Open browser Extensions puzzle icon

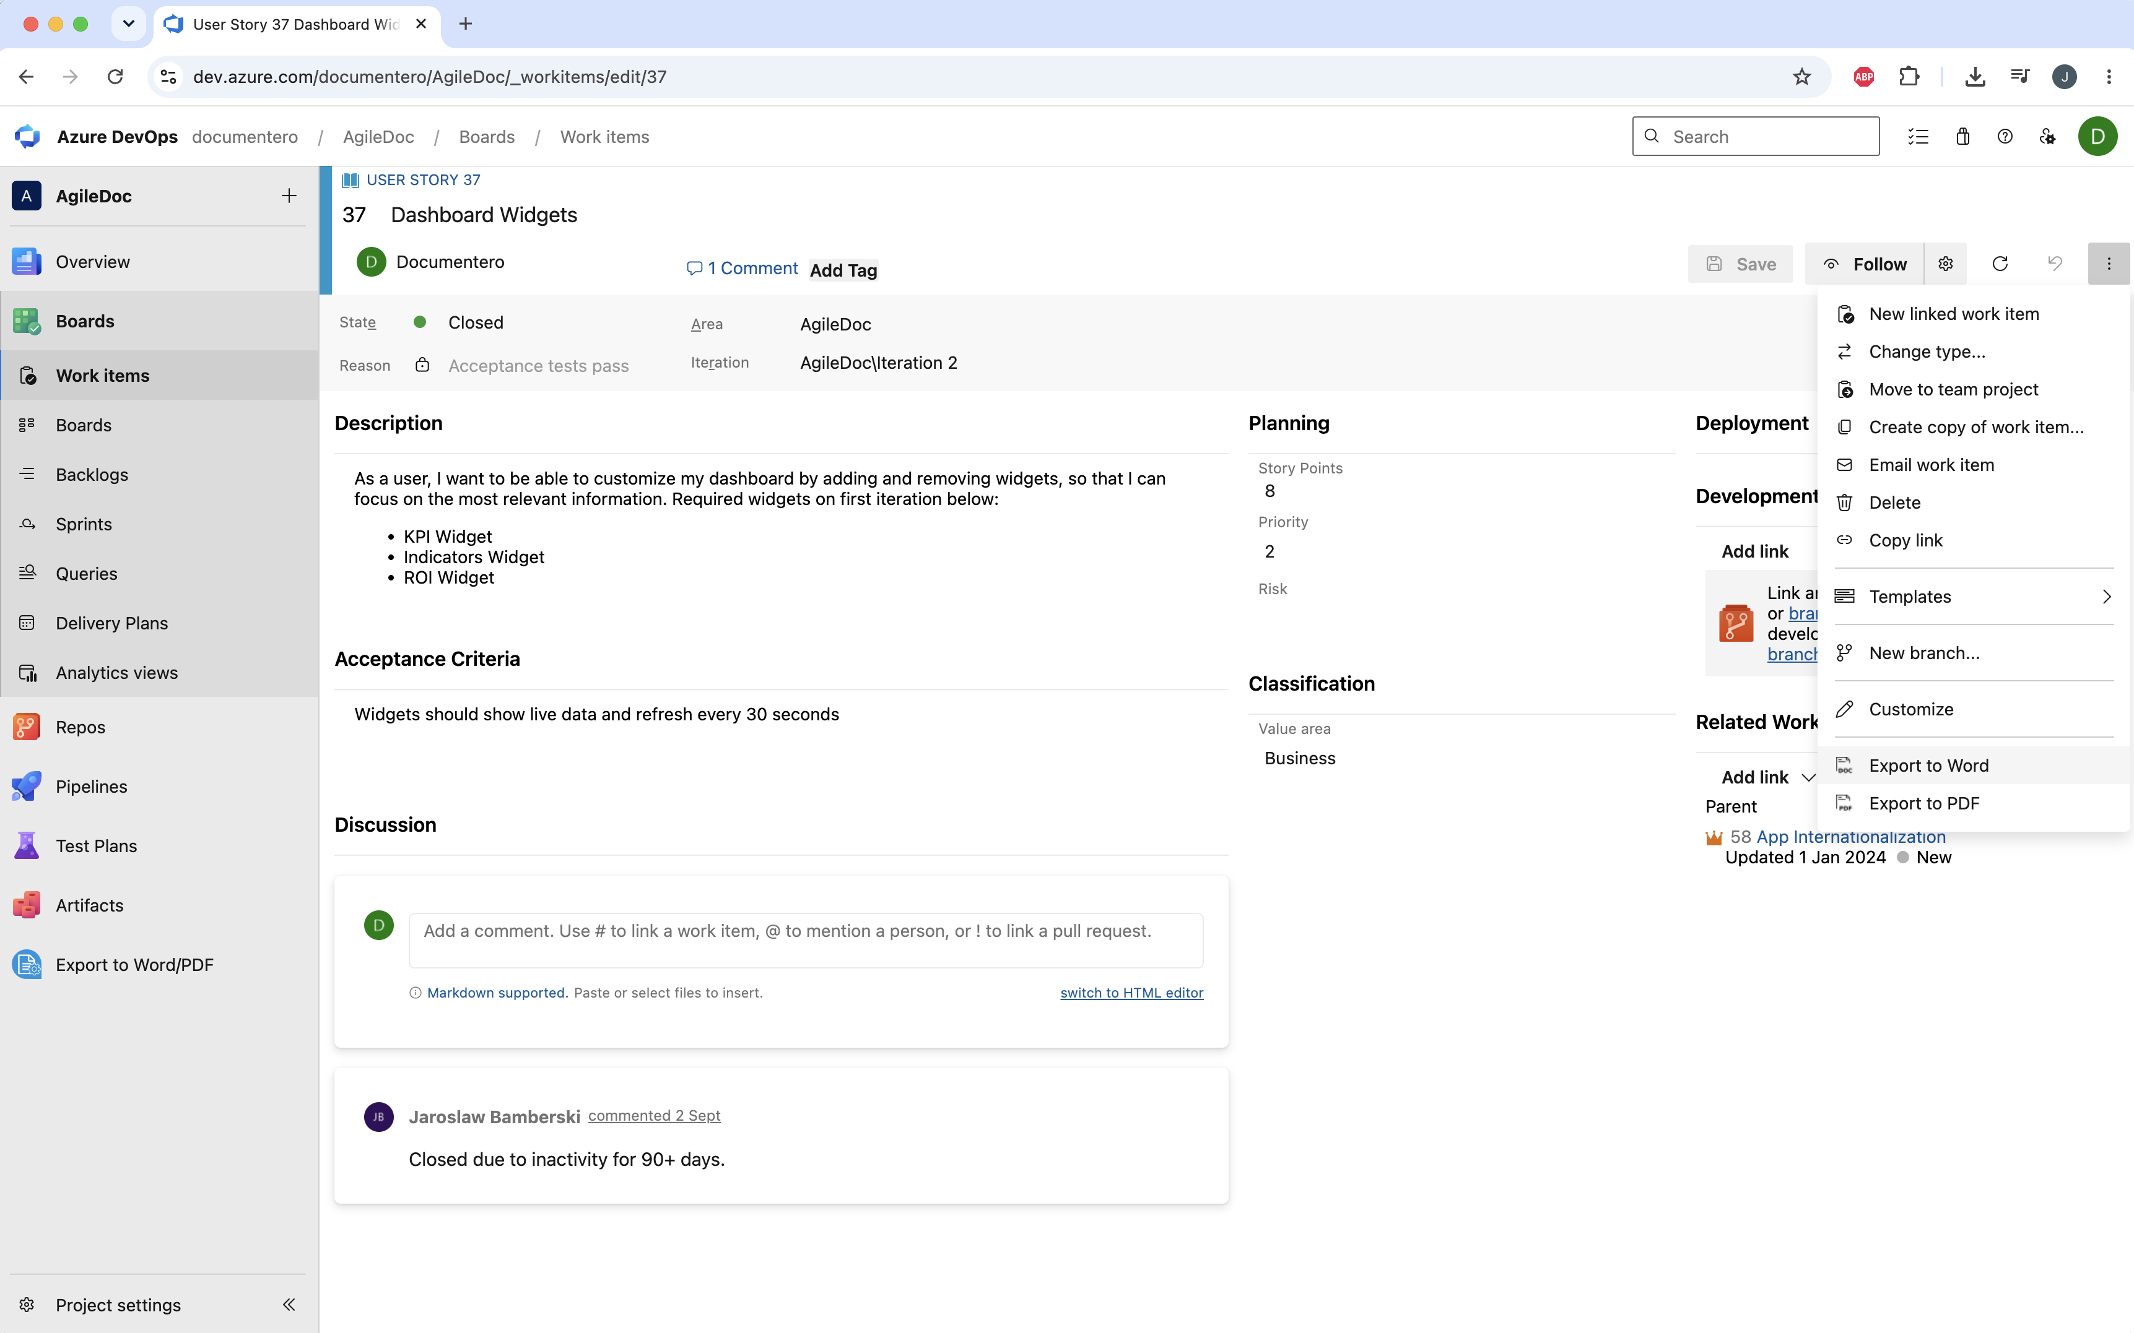[x=1908, y=77]
